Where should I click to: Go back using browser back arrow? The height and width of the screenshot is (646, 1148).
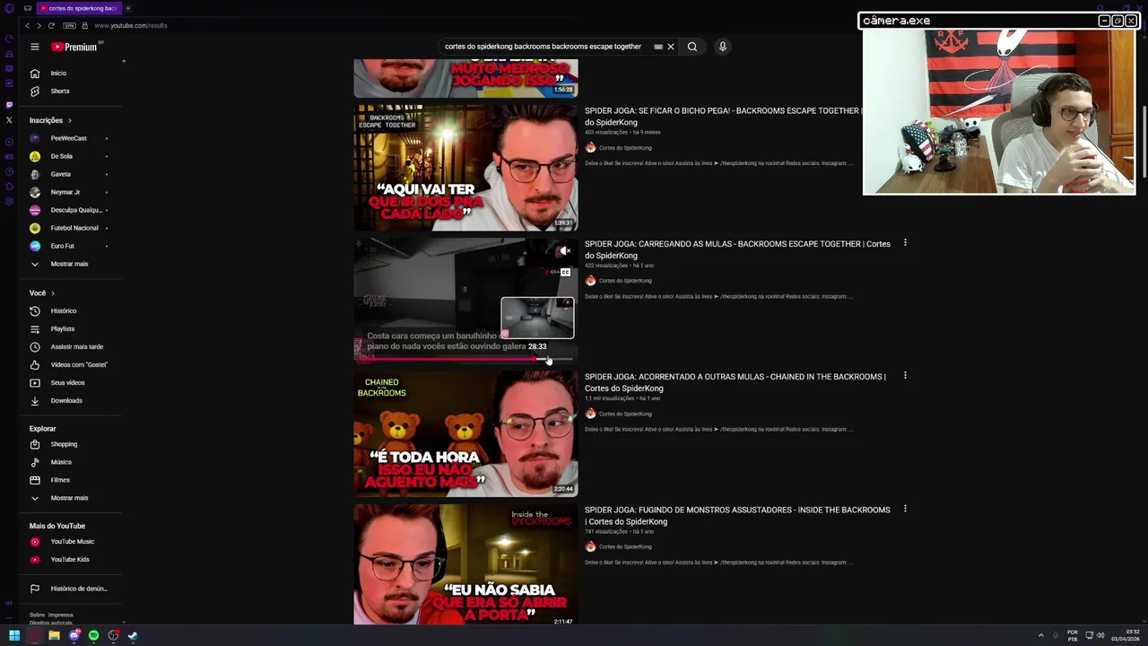(27, 25)
